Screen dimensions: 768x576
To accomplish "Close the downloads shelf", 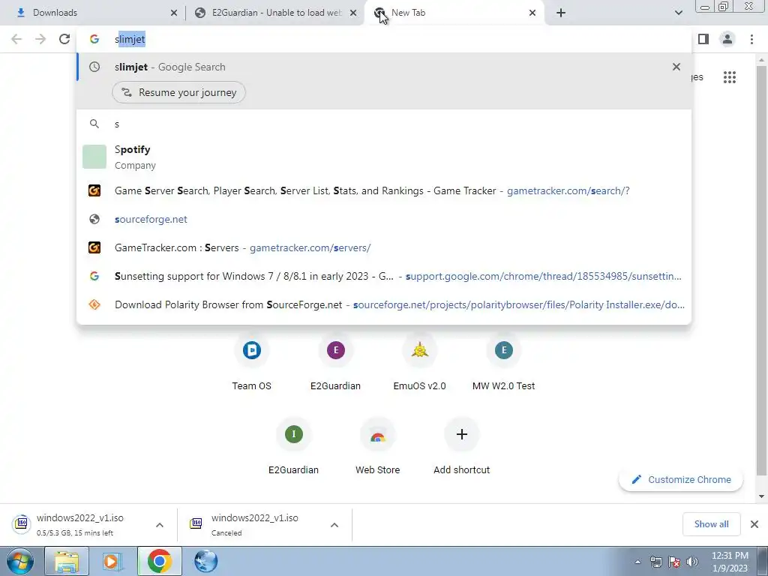I will pos(754,524).
